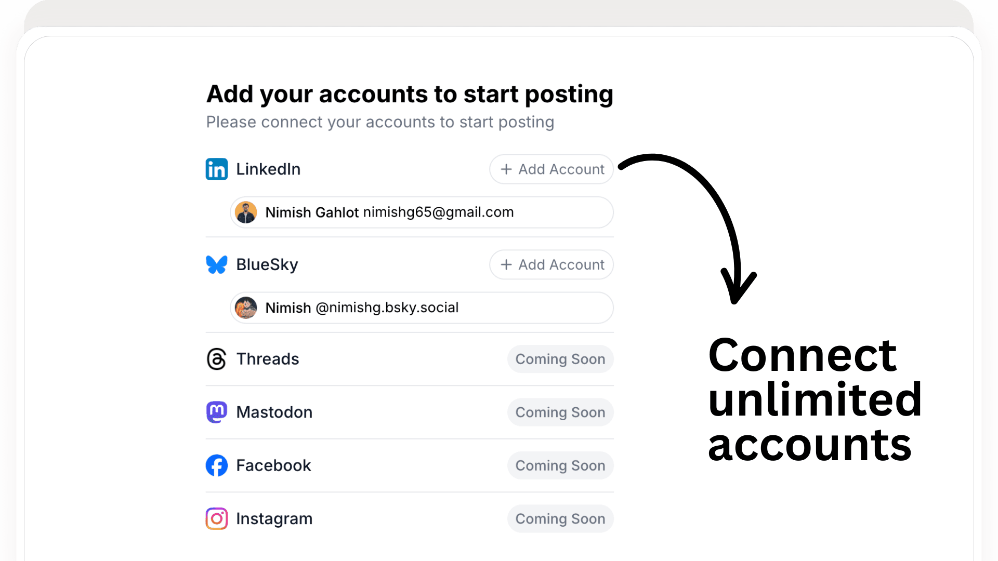Click the LinkedIn logo icon
Image resolution: width=998 pixels, height=561 pixels.
click(x=217, y=169)
